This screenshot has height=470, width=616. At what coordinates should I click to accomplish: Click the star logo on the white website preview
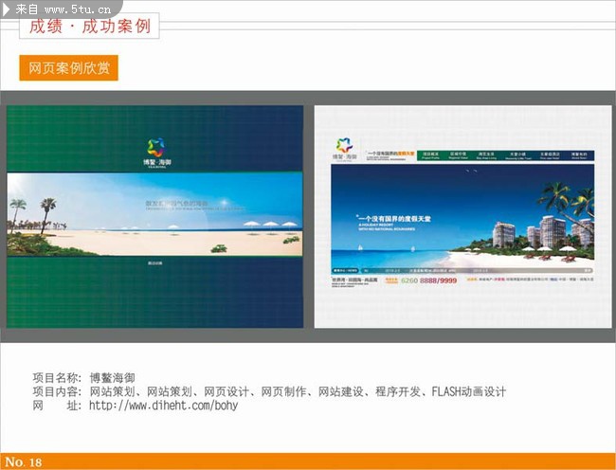(343, 146)
